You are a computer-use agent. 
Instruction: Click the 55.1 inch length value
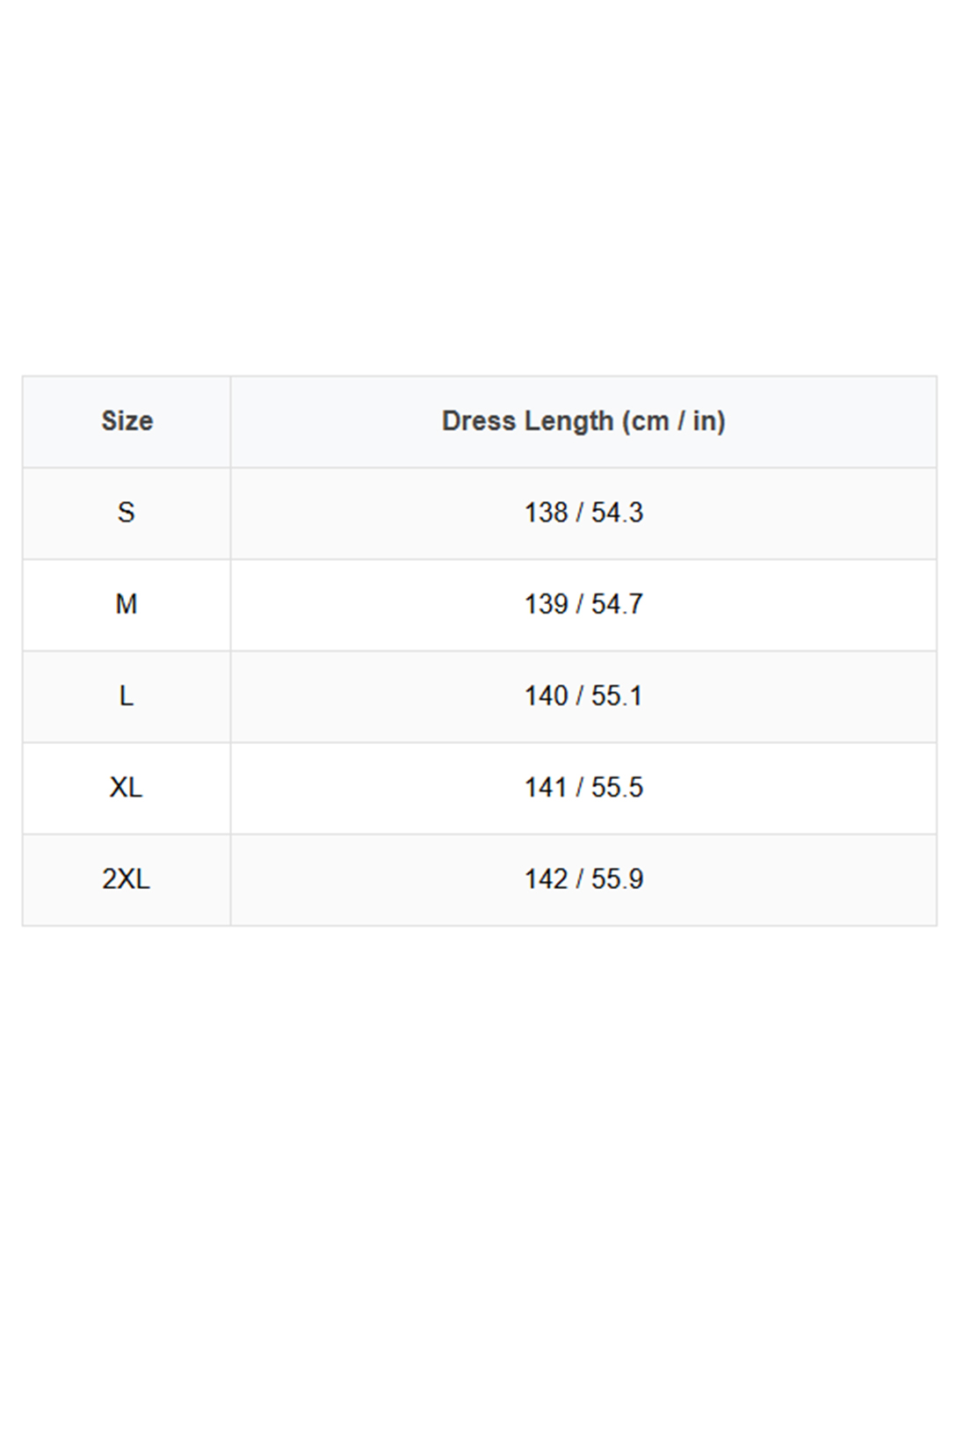pos(617,696)
